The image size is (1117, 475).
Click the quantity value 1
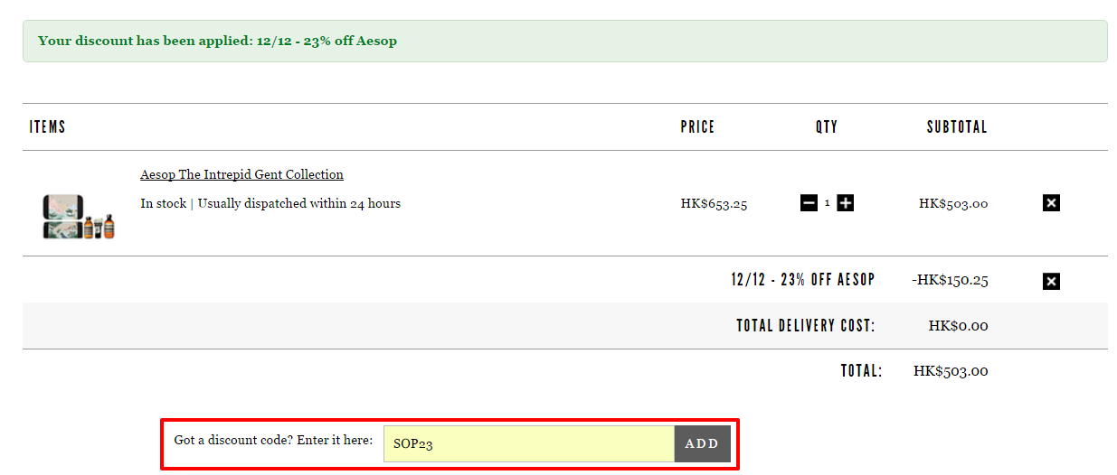pos(827,204)
